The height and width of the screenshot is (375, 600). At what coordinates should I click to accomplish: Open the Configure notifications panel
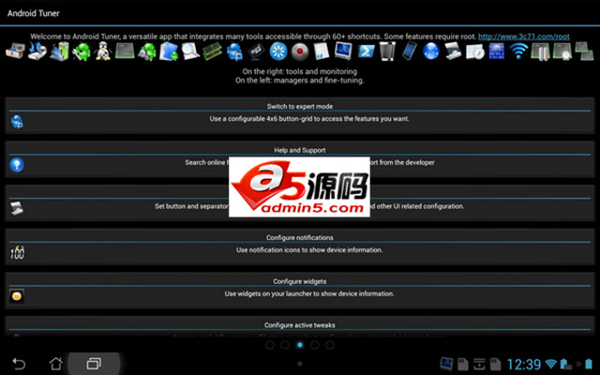[300, 247]
